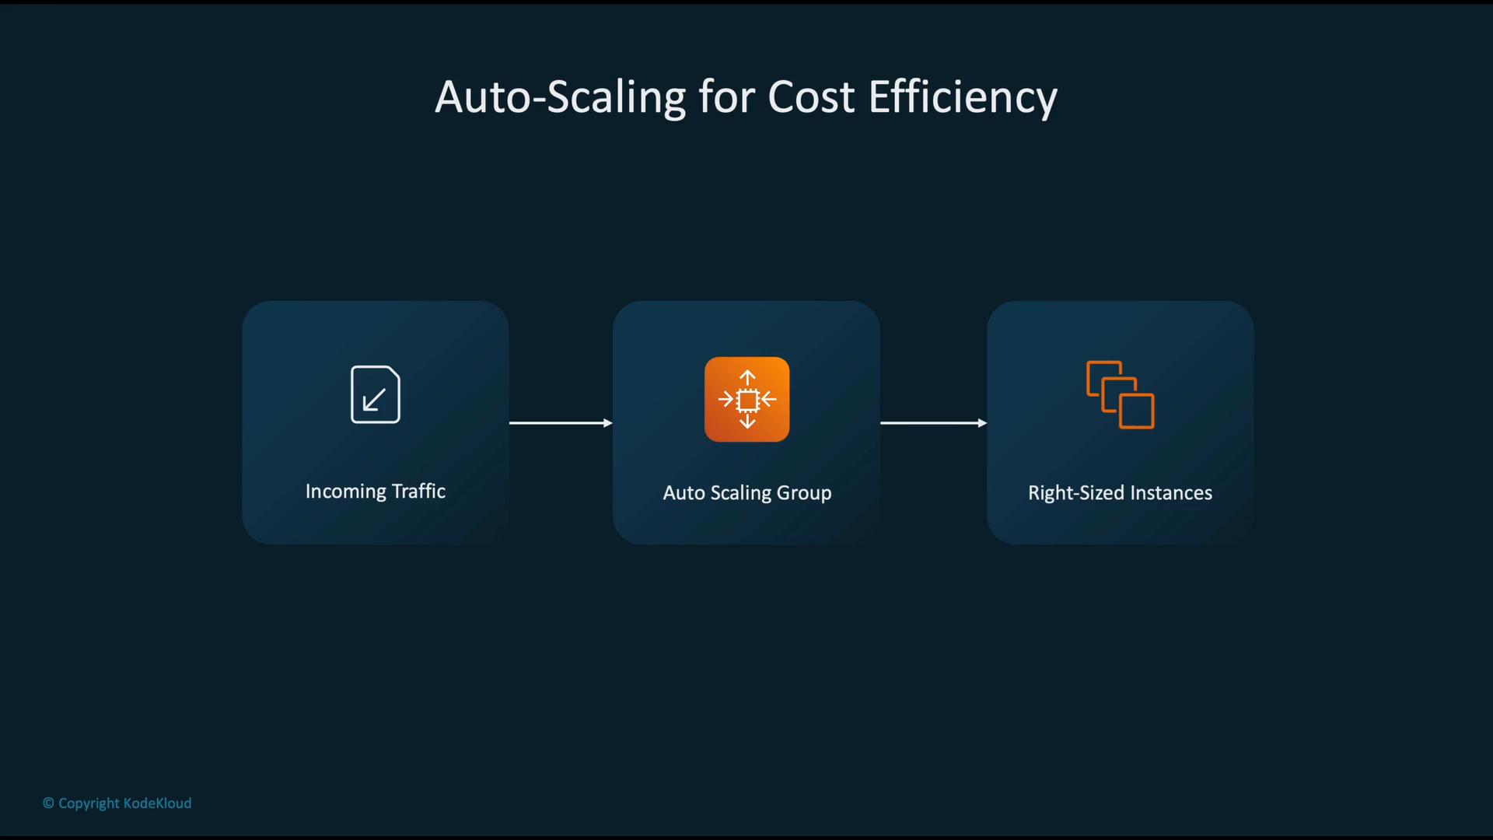Click the Copyright KodeKloud text
This screenshot has height=840, width=1493.
click(x=117, y=803)
